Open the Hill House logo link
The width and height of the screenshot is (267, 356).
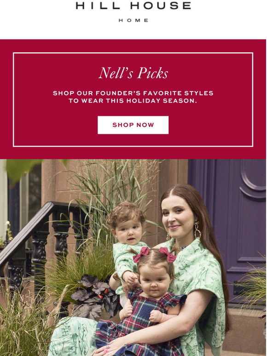pyautogui.click(x=133, y=6)
